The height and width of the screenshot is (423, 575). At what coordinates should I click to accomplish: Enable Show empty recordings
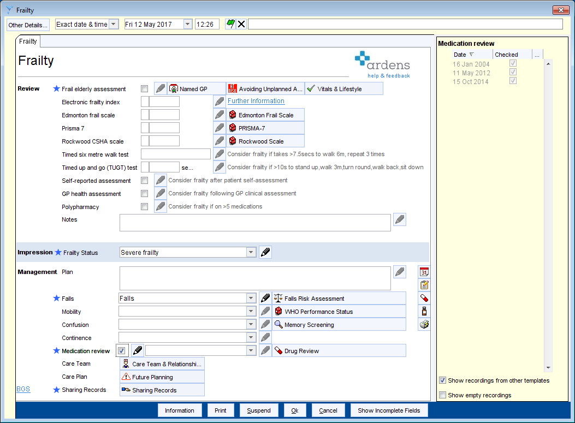442,395
